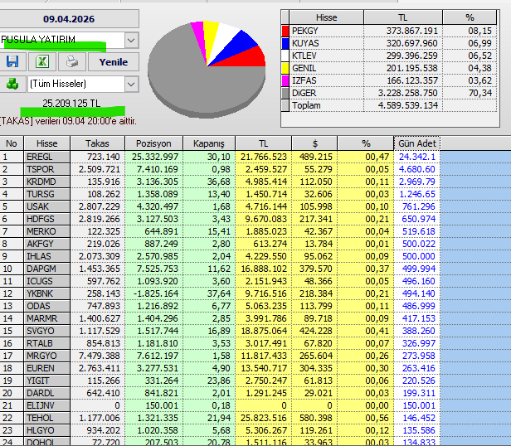Sort the main table by its TL column header
The width and height of the screenshot is (511, 446).
click(x=263, y=143)
